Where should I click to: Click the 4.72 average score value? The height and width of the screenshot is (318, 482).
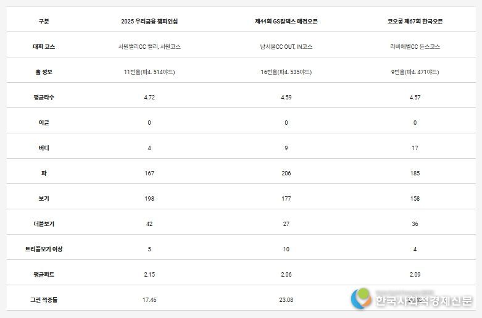tap(149, 97)
